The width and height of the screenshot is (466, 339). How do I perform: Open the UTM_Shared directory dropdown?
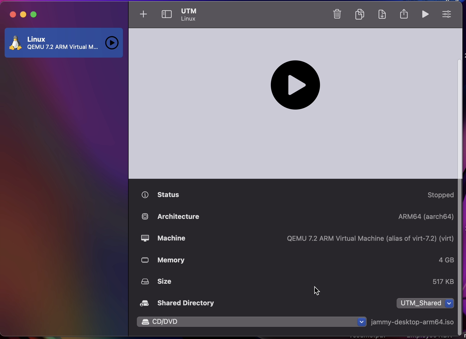425,303
